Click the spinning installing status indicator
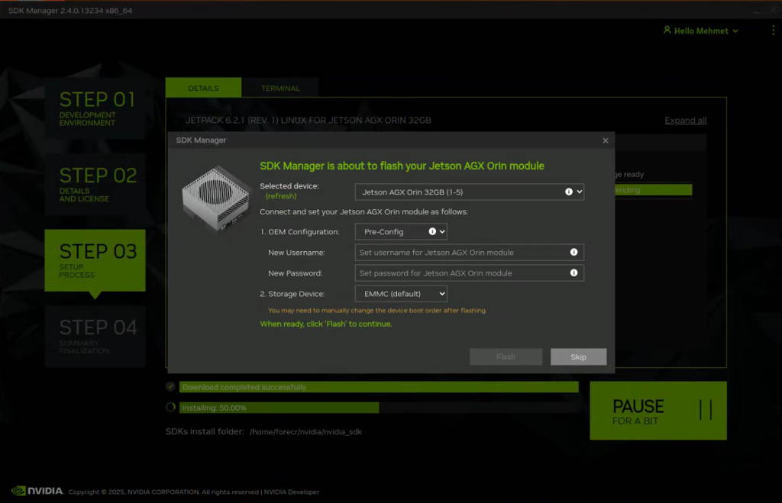This screenshot has height=503, width=782. coord(171,408)
